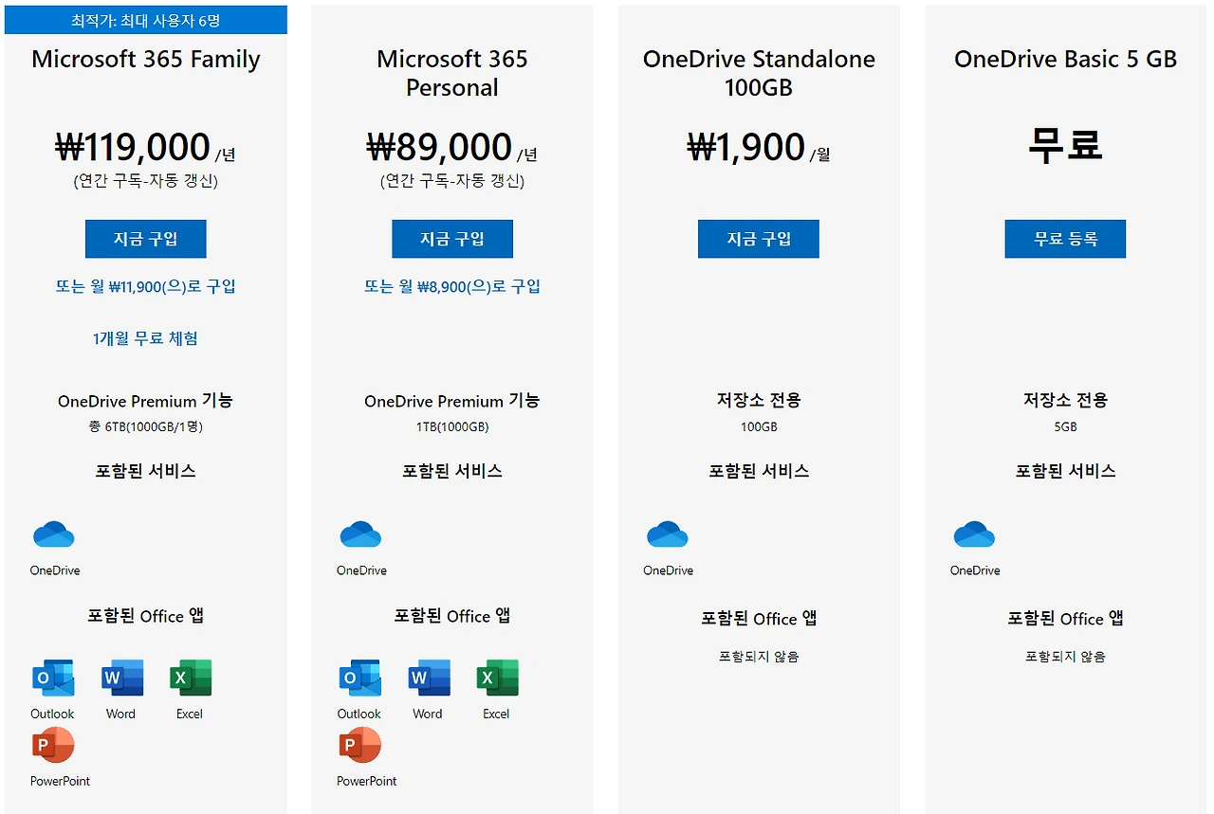Click the Word icon in the Personal plan
The width and height of the screenshot is (1214, 814).
coord(428,678)
